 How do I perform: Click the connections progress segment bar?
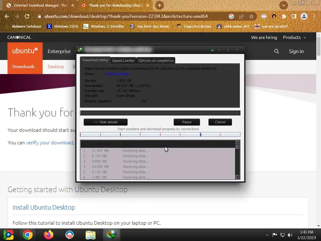160,134
